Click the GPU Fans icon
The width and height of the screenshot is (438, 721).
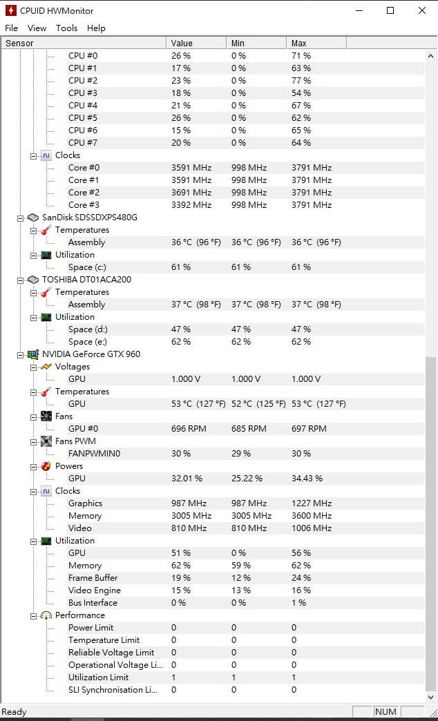46,416
